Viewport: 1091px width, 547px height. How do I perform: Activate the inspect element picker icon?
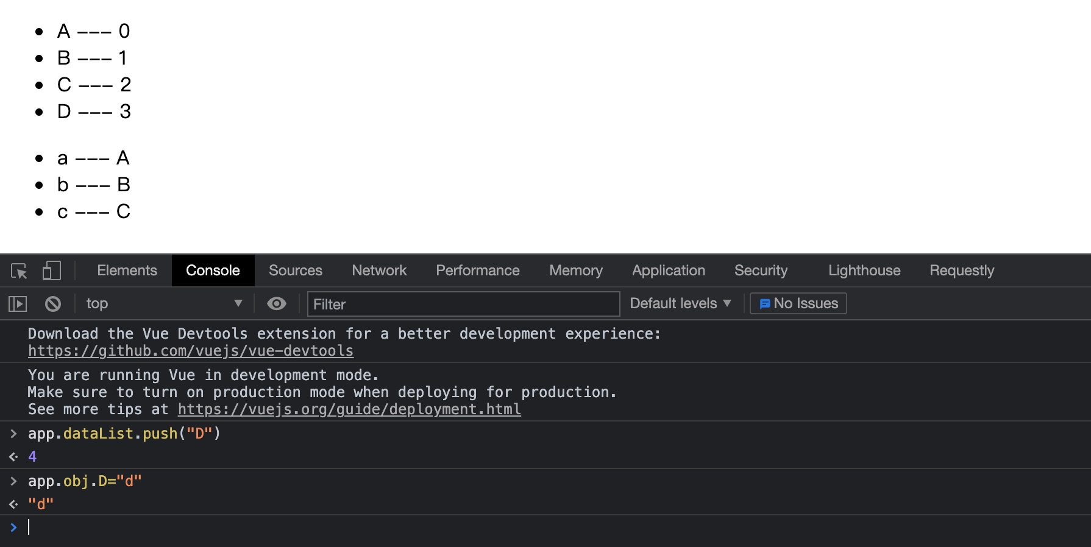tap(19, 271)
